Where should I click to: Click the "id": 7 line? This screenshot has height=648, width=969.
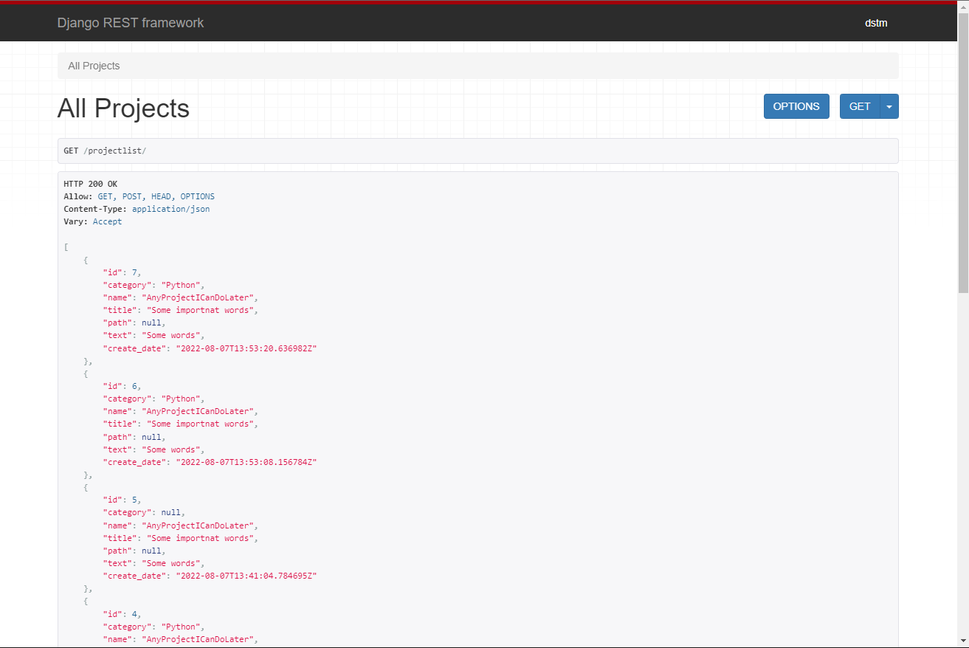tap(121, 272)
